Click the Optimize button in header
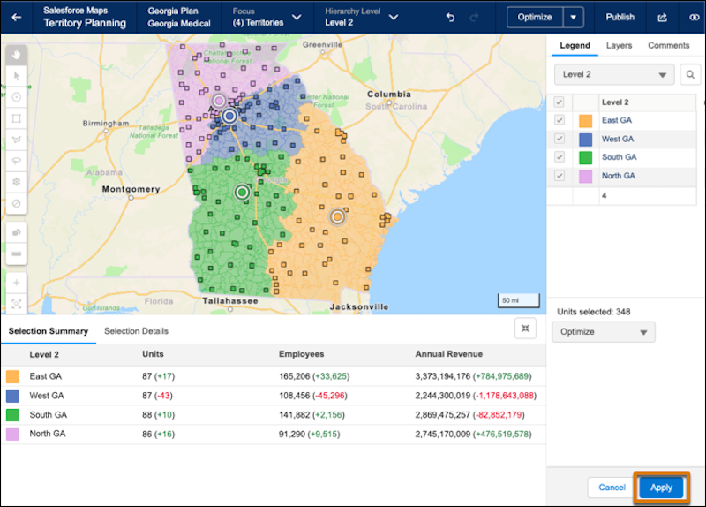Screen dimensions: 706x507 (535, 17)
